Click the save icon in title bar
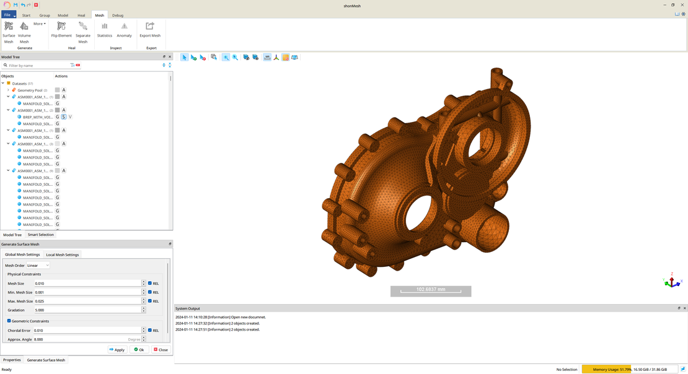688x374 pixels. [15, 5]
